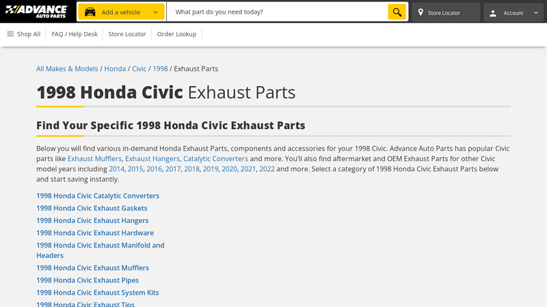547x307 pixels.
Task: Open 1998 Honda Civic Exhaust Hardware
Action: (x=95, y=233)
